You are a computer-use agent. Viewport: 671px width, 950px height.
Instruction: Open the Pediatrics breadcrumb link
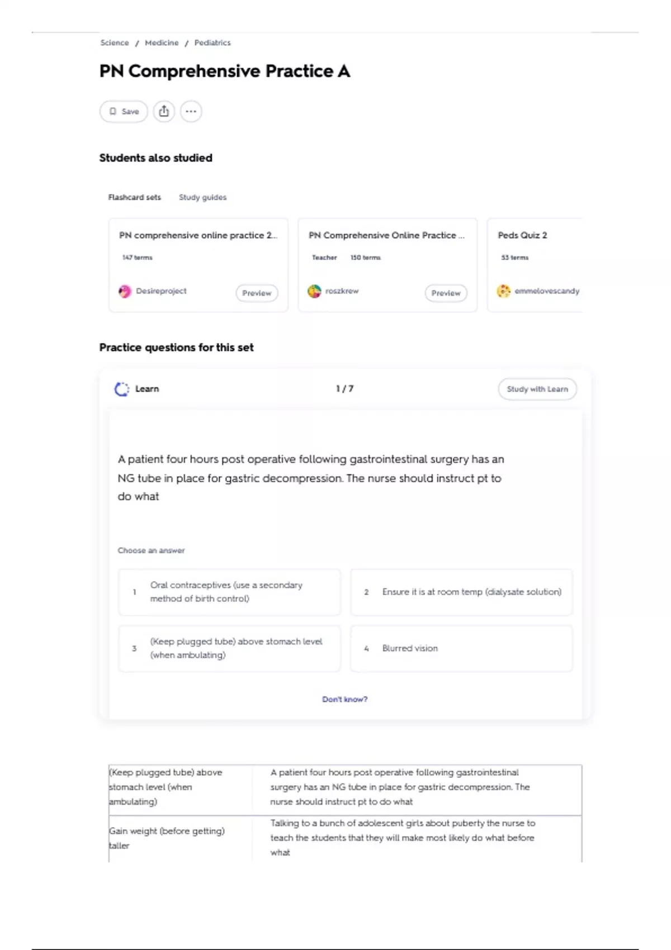(x=212, y=42)
